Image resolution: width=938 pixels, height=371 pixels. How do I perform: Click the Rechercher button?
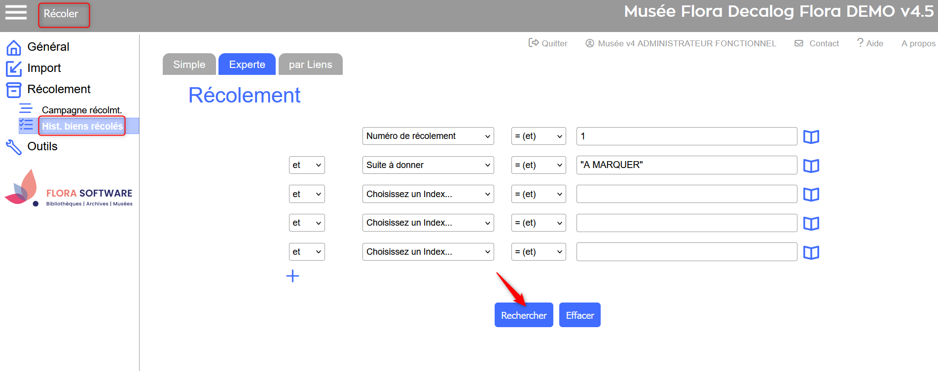click(x=523, y=315)
